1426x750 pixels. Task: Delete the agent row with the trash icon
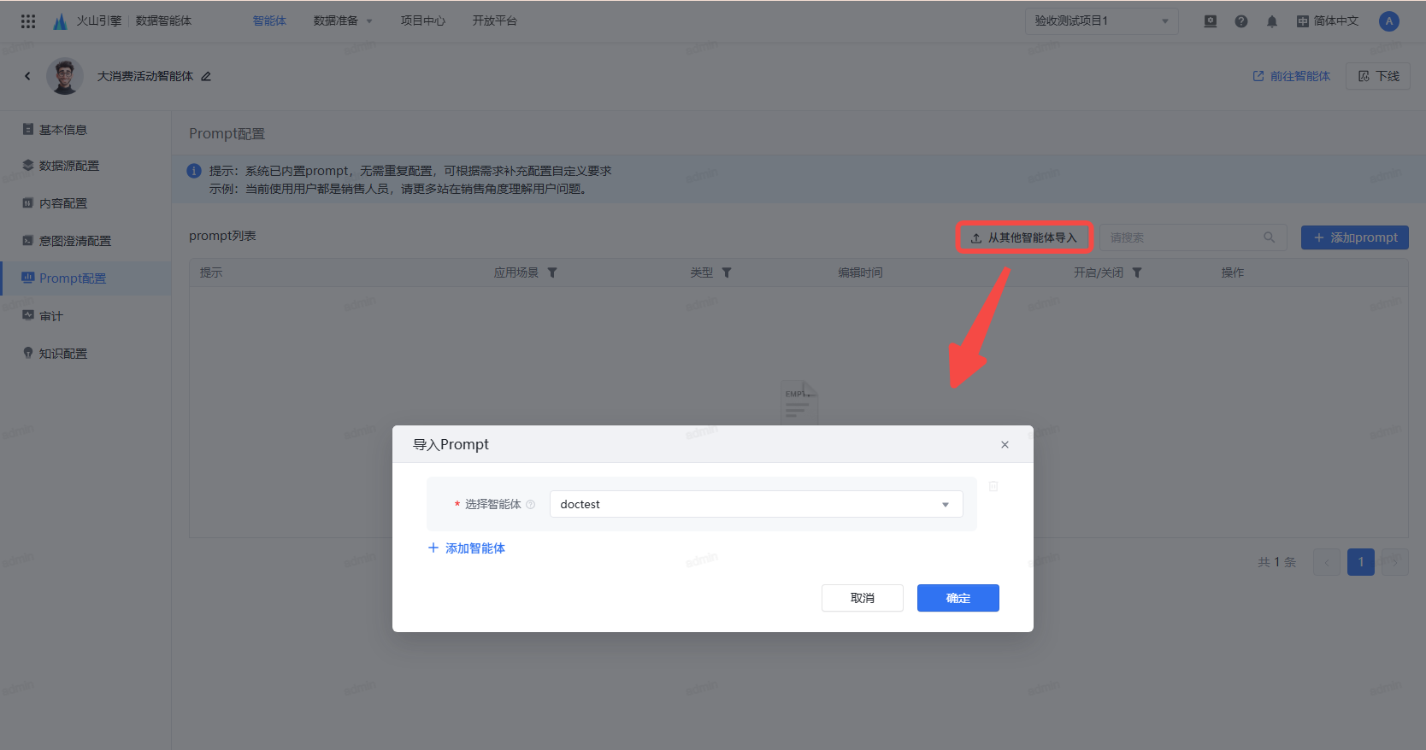tap(993, 486)
